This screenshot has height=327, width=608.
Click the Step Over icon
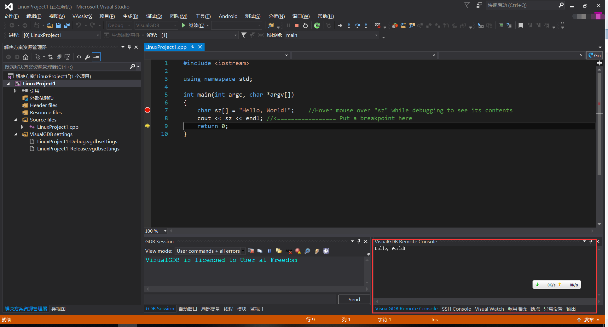tap(357, 25)
